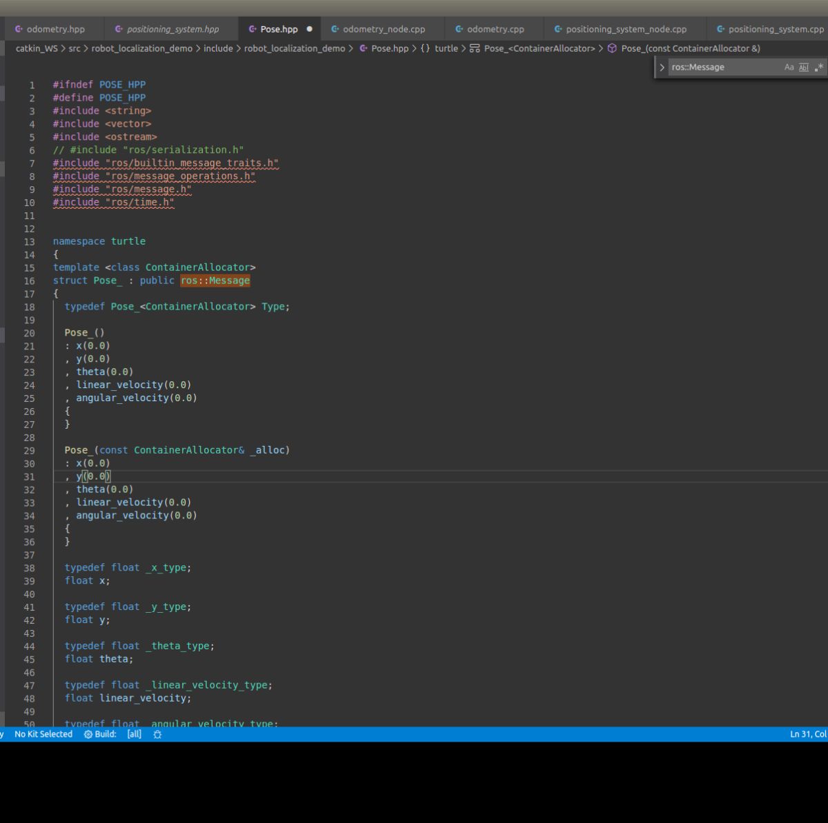This screenshot has width=828, height=823.
Task: Click the C++ file icon on positioning_system_node.cpp tab
Action: coord(558,29)
